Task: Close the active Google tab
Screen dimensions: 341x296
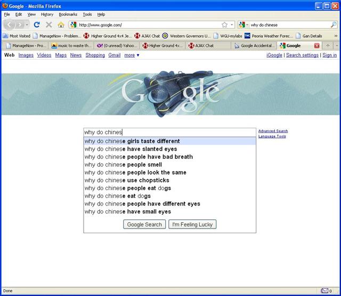Action: click(316, 46)
